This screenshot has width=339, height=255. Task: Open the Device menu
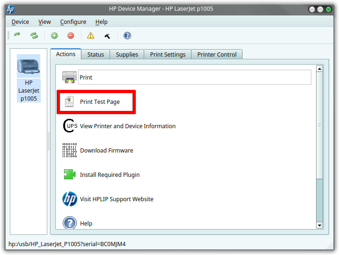[20, 22]
